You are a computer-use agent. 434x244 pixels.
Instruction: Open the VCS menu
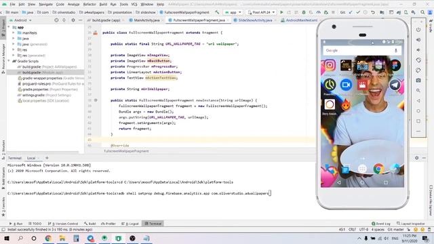click(134, 4)
